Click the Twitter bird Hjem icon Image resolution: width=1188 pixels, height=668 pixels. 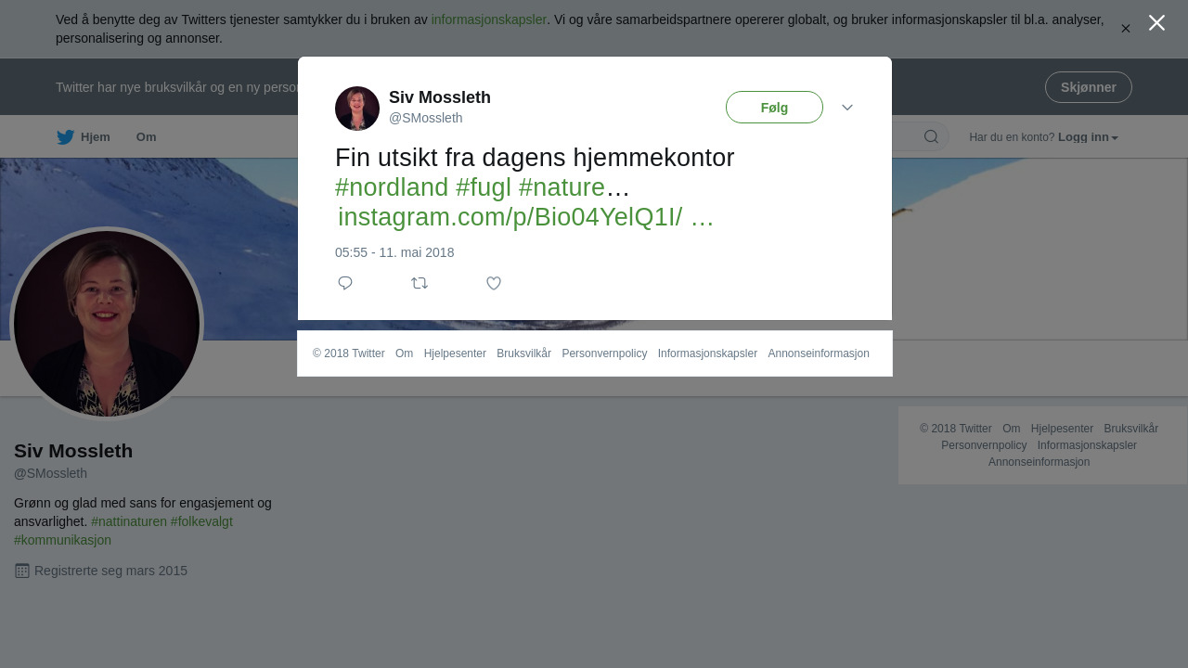click(x=65, y=137)
